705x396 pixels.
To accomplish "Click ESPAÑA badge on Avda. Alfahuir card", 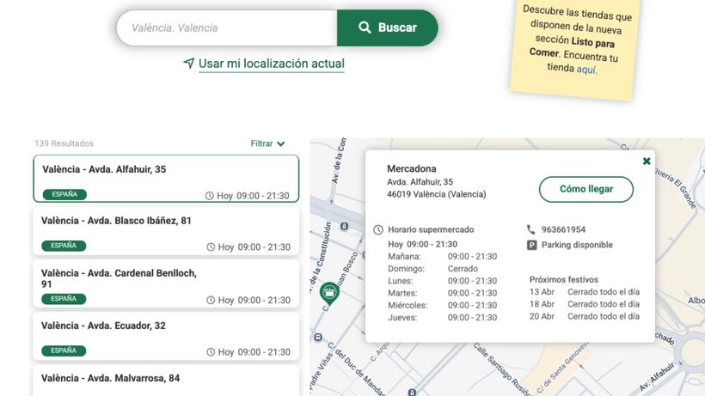I will coord(64,194).
